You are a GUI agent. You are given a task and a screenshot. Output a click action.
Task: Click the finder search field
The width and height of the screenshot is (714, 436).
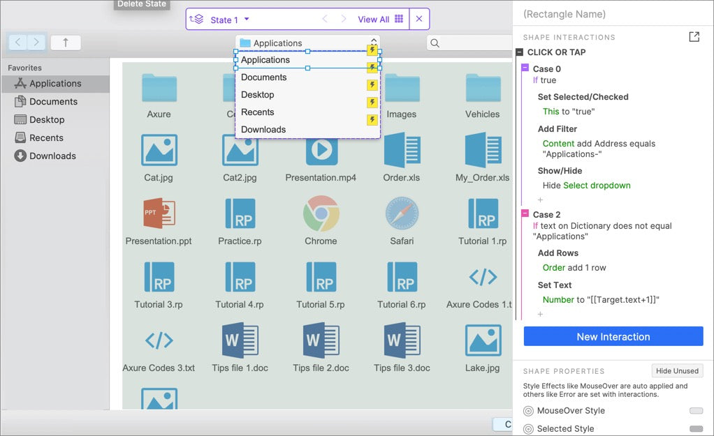coord(470,43)
